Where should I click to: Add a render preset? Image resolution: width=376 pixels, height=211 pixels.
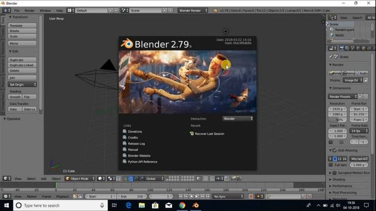pyautogui.click(x=360, y=97)
